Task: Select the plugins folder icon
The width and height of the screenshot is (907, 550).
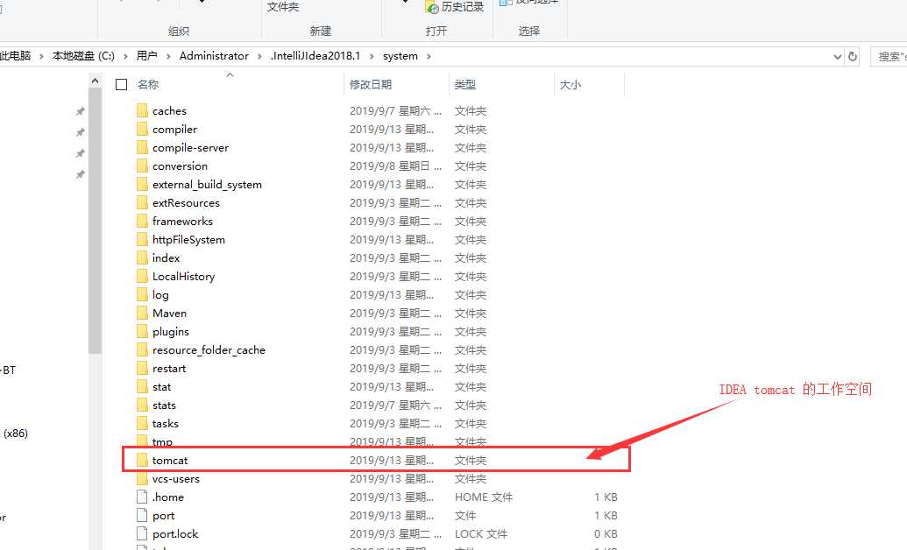Action: pos(142,331)
